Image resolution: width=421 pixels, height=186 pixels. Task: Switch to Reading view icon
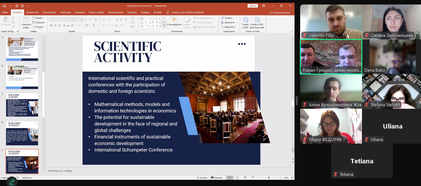[x=245, y=178]
